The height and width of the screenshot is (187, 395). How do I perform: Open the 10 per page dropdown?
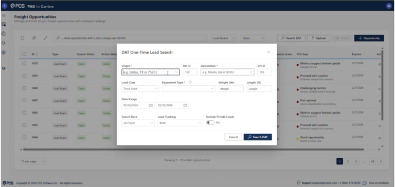pyautogui.click(x=32, y=161)
